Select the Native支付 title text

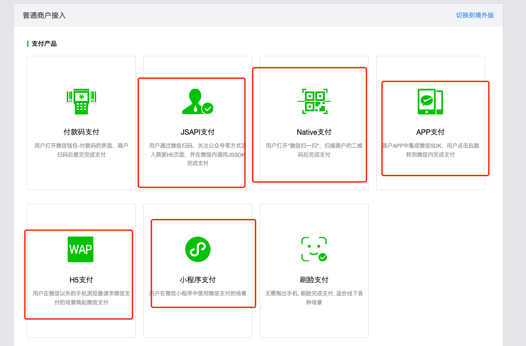coord(314,132)
